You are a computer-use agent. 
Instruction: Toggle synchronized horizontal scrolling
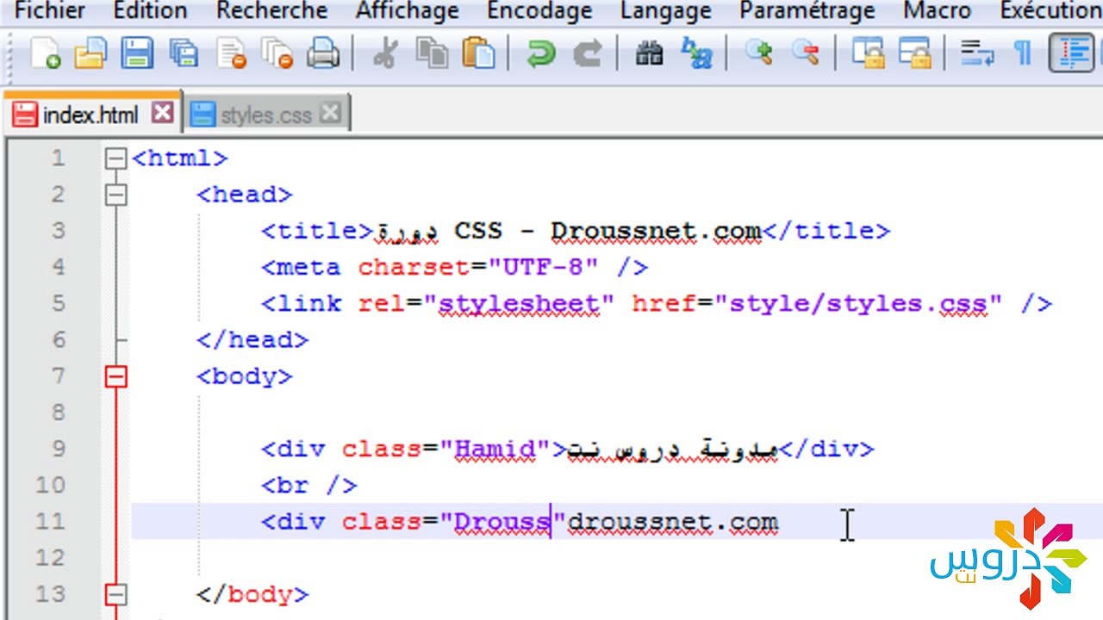pos(914,53)
